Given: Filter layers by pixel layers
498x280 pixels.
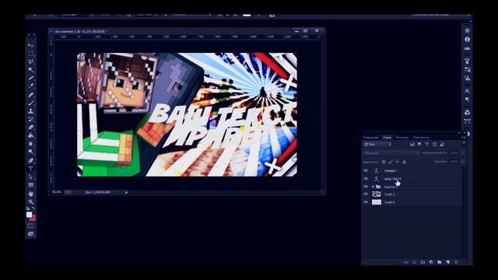Looking at the screenshot, I should pyautogui.click(x=412, y=145).
